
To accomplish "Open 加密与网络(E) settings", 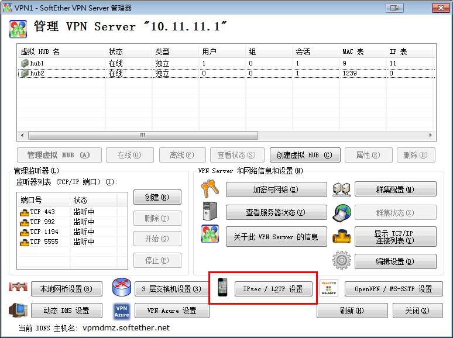I will click(x=276, y=189).
